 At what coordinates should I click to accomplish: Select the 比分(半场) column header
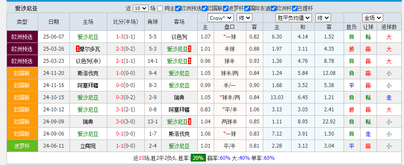pyautogui.click(x=126, y=22)
